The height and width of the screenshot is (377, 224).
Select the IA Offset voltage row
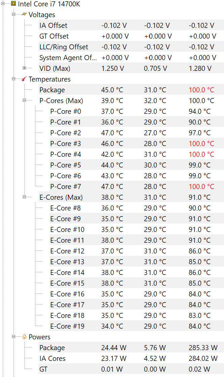point(53,26)
